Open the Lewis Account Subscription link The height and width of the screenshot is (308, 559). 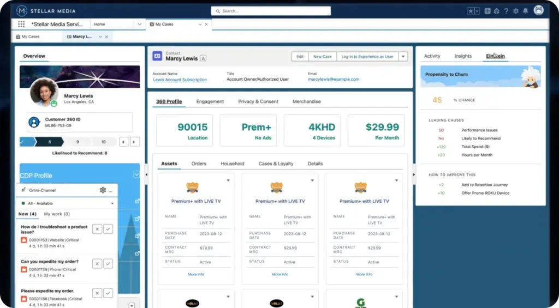click(180, 80)
